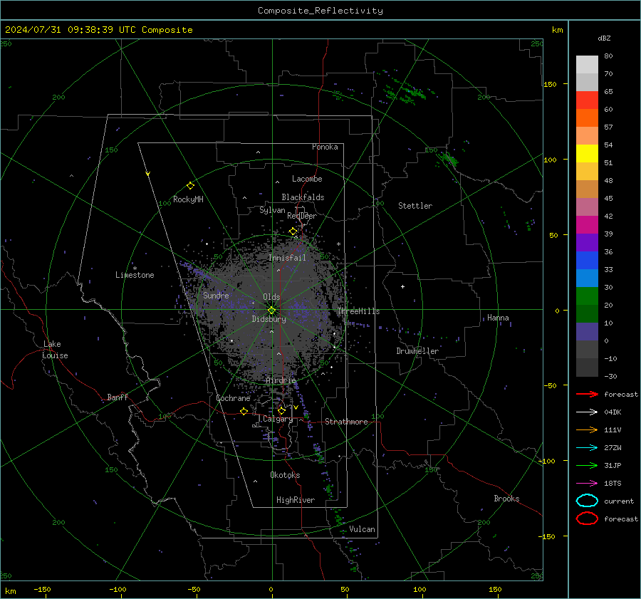Screen dimensions: 641x599
Task: Click the red forecast arrow in legend
Action: pos(587,394)
